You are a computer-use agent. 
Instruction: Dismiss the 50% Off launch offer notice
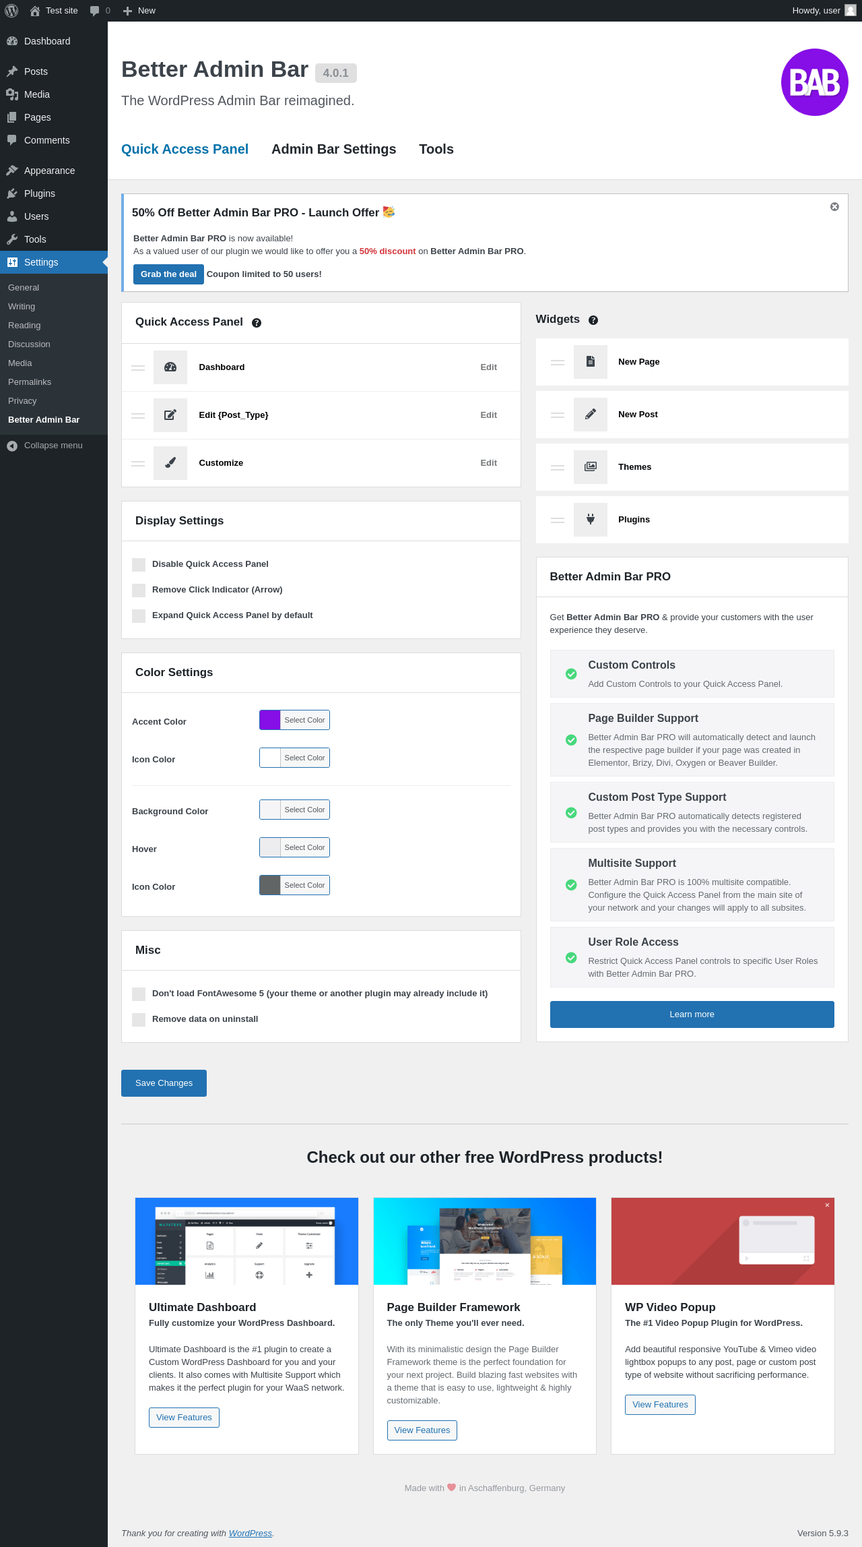pyautogui.click(x=834, y=207)
